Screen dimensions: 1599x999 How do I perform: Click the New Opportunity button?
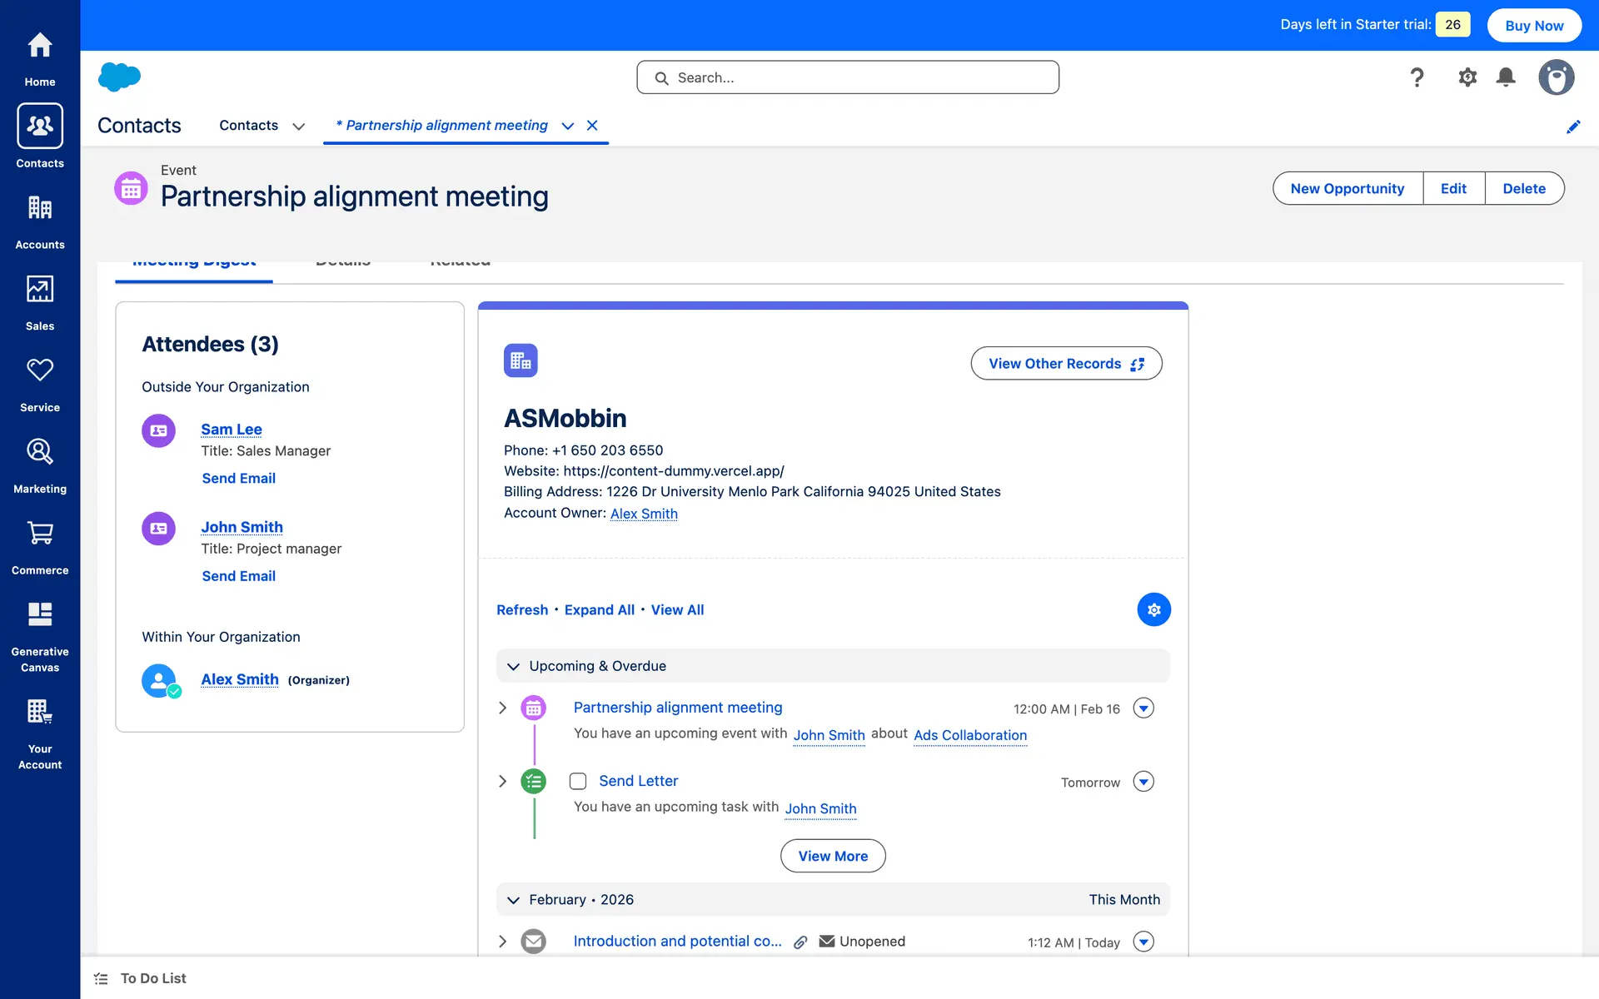1347,188
